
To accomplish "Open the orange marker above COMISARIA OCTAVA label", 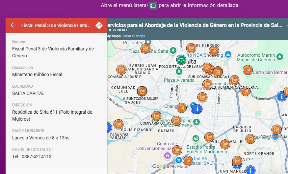I will click(x=156, y=116).
